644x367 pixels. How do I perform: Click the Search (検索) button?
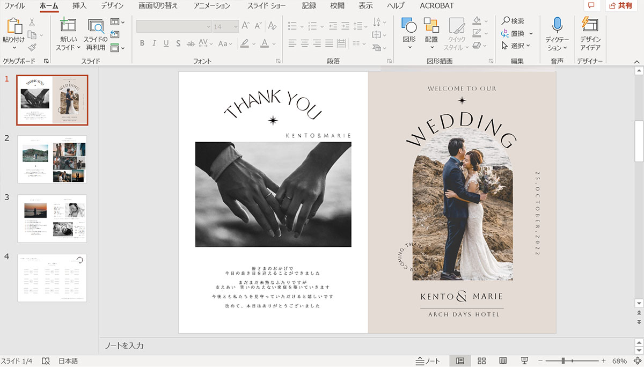[x=513, y=21]
